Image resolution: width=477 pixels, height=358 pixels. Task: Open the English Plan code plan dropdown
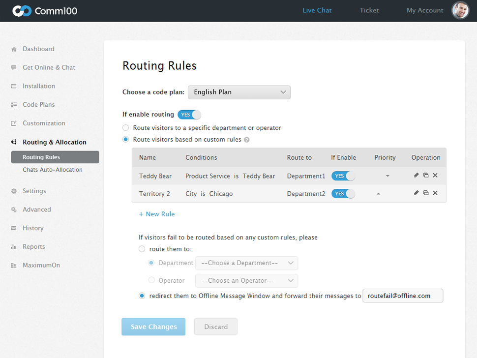pos(239,92)
